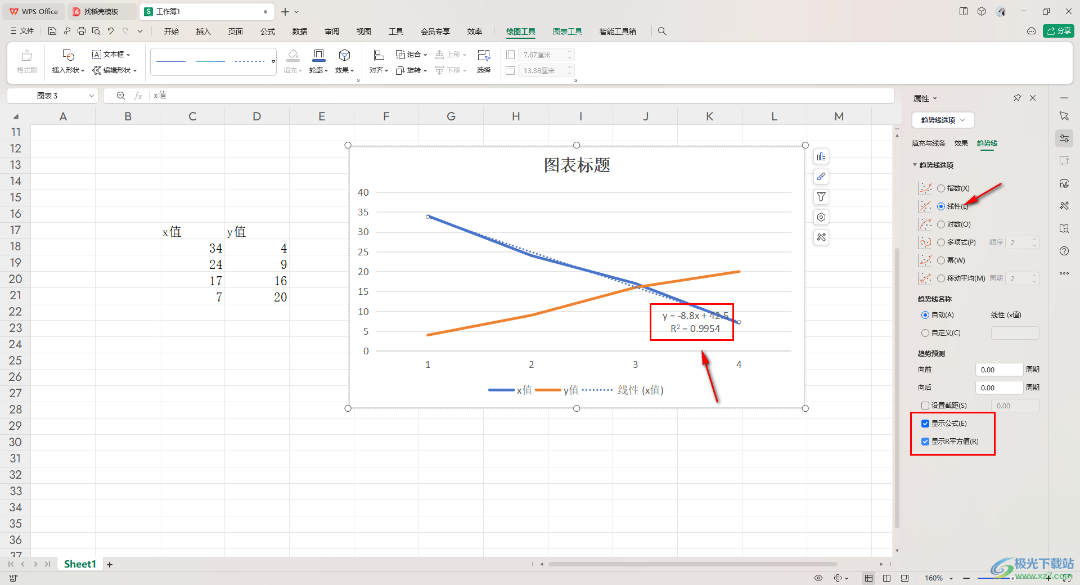This screenshot has width=1080, height=585.
Task: Open chart settings hexagon button beside chart
Action: [x=821, y=217]
